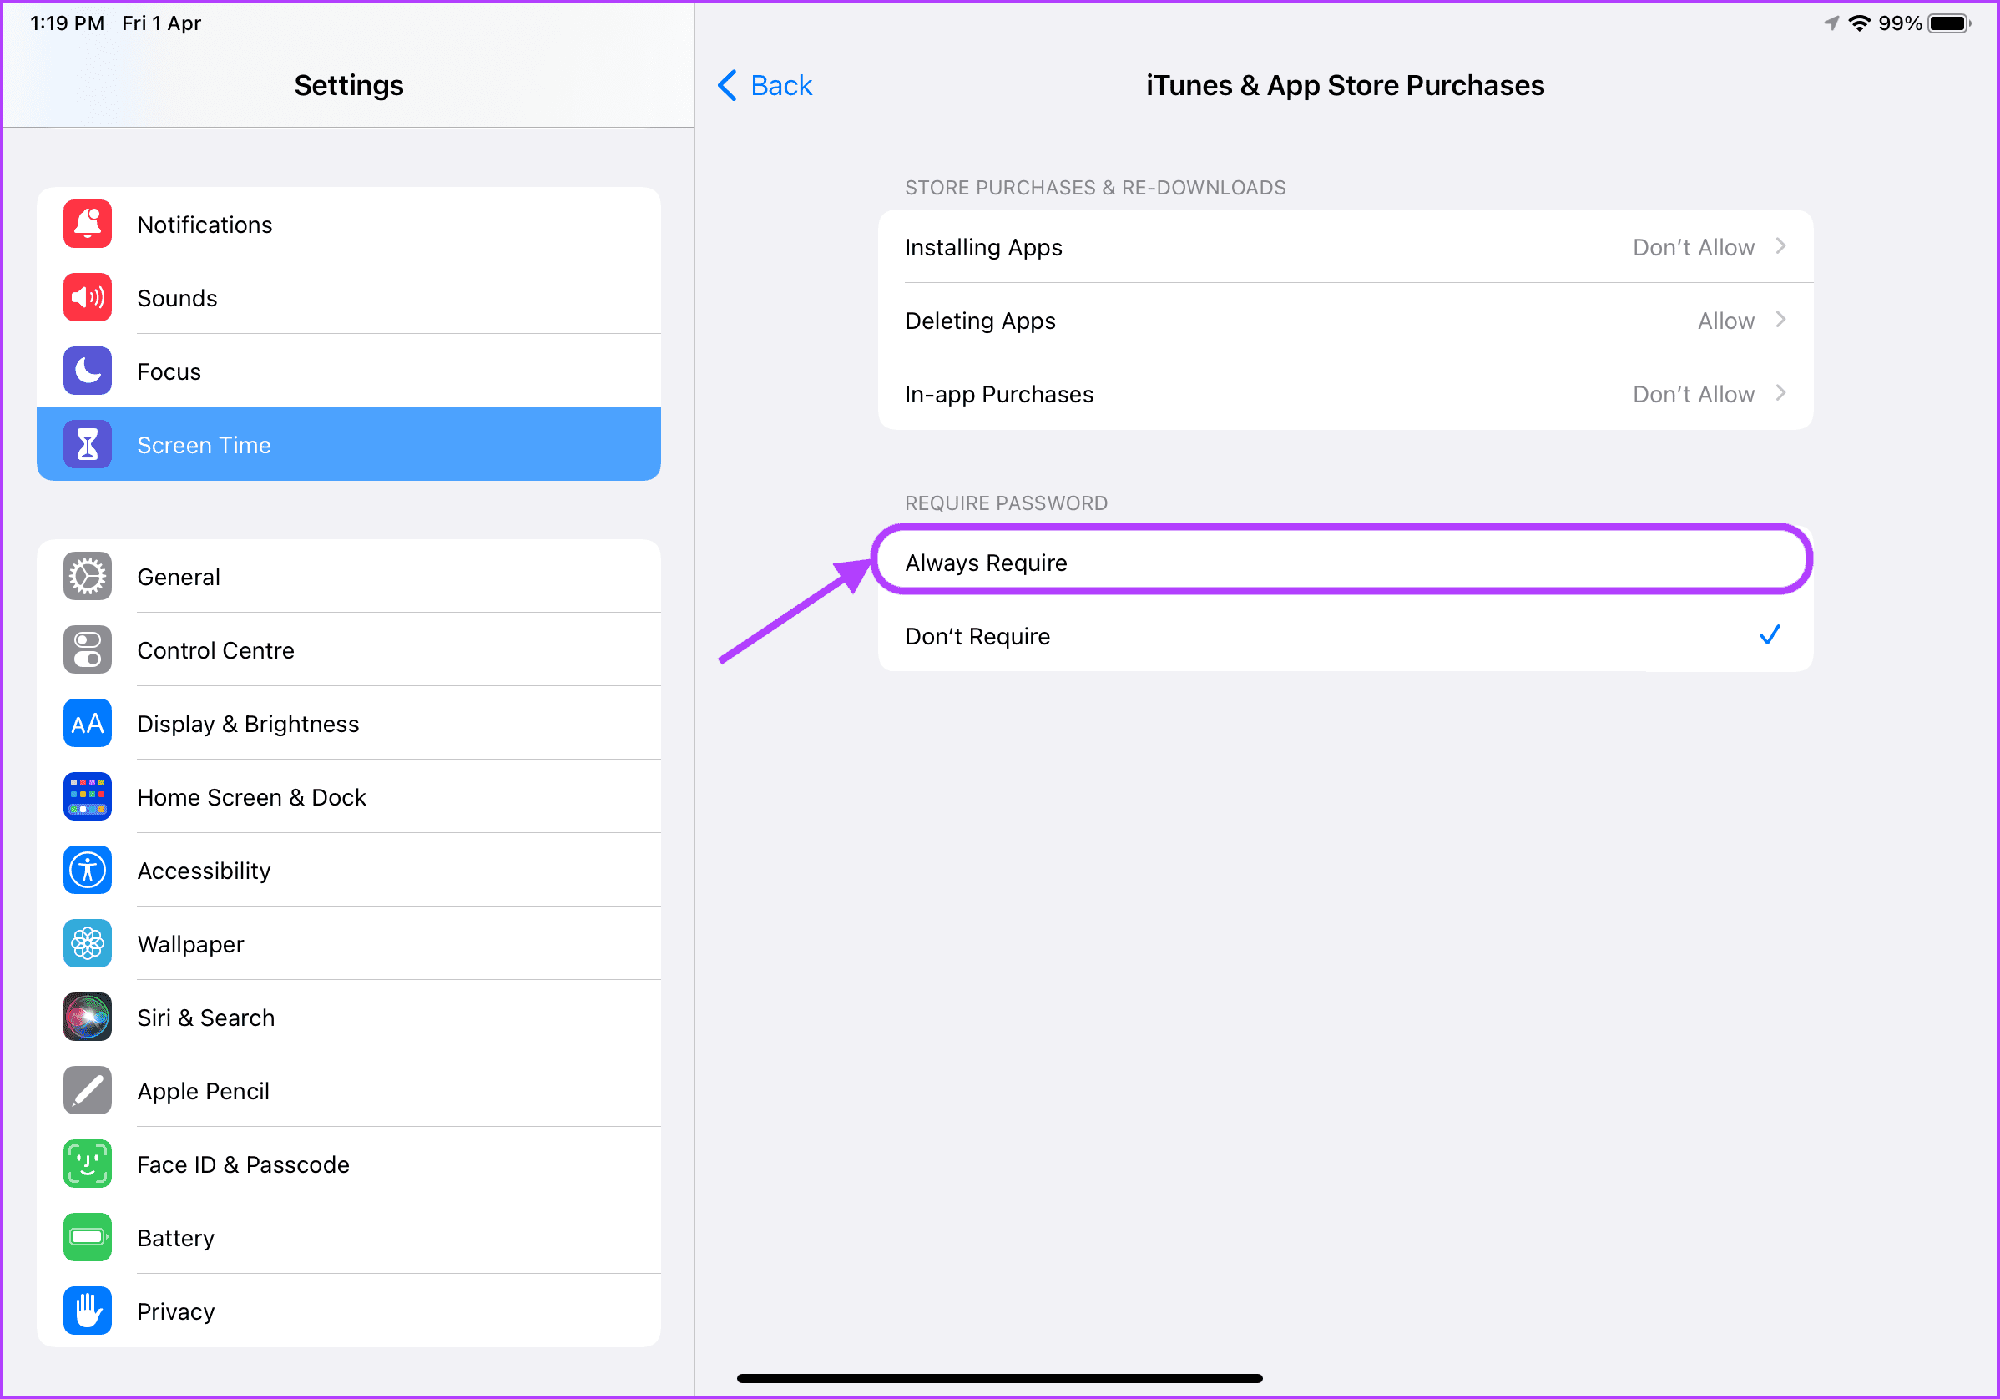The width and height of the screenshot is (2000, 1399).
Task: Select the Always Require password option
Action: (1346, 562)
